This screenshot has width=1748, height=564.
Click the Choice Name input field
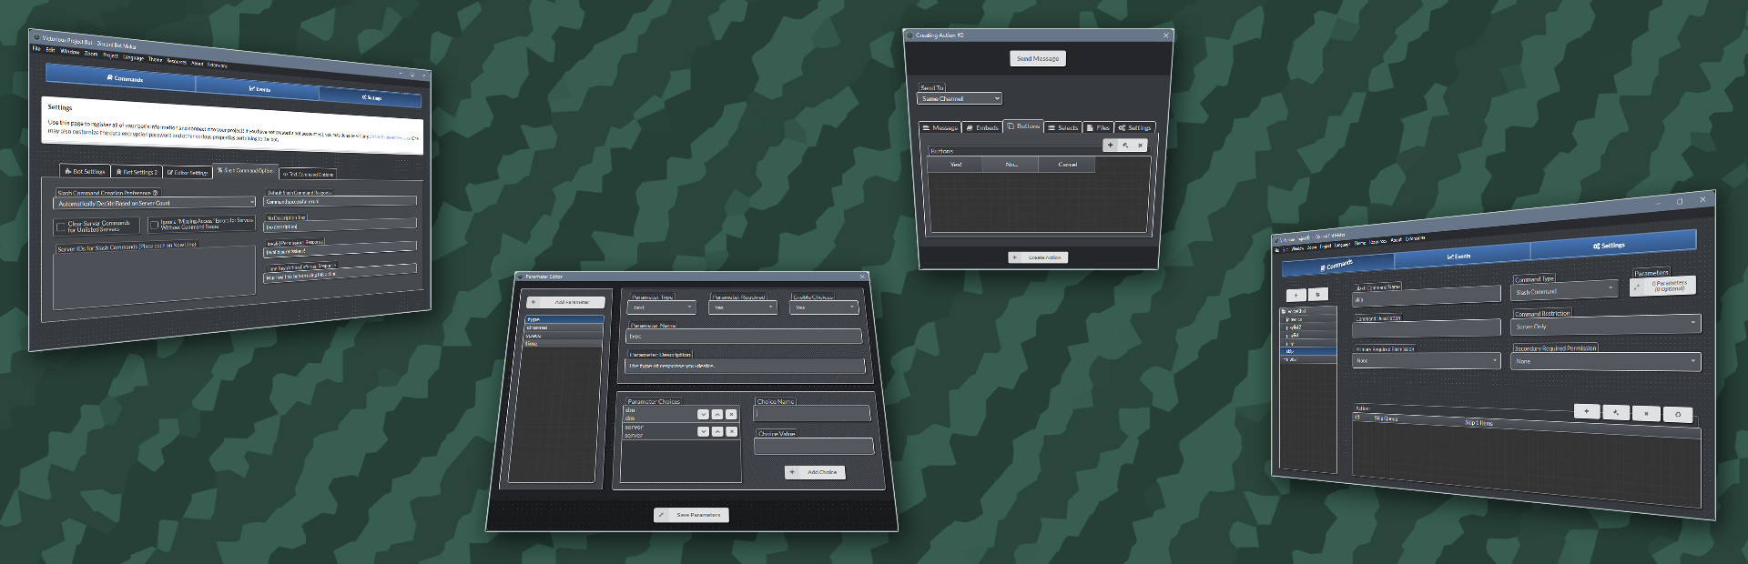[812, 414]
